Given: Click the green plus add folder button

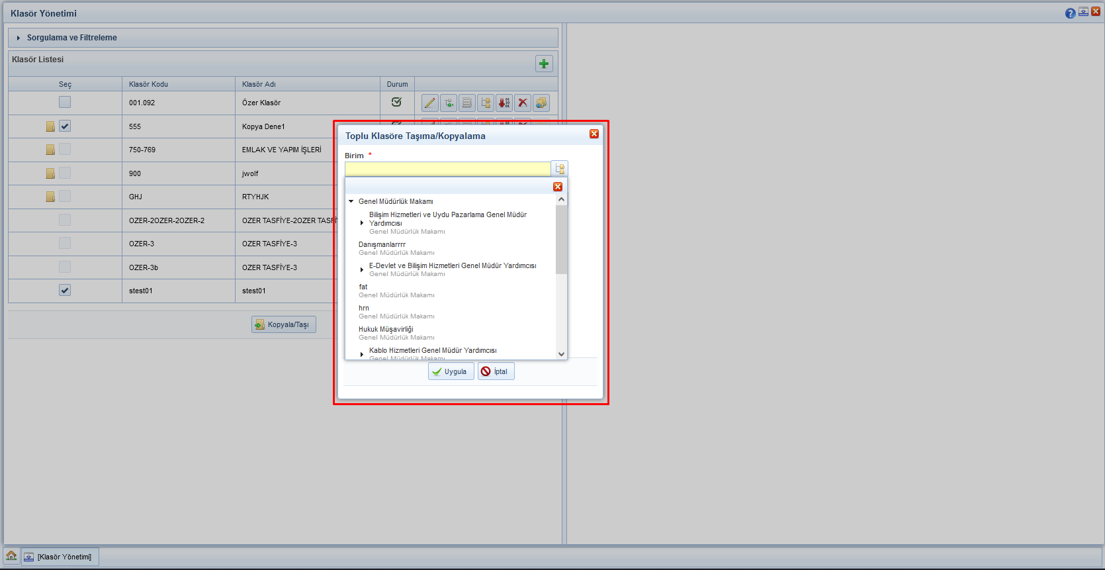Looking at the screenshot, I should pyautogui.click(x=544, y=64).
